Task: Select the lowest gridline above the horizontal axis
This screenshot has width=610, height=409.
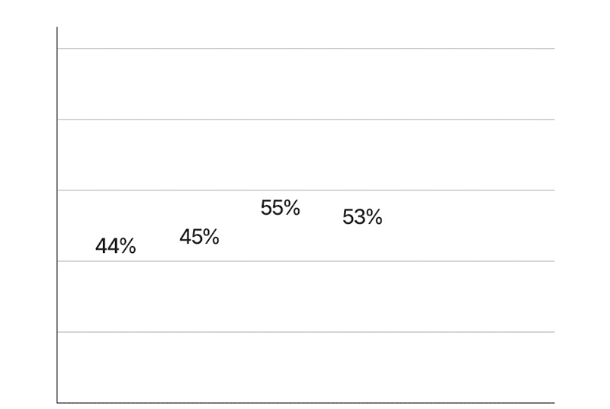Action: click(x=305, y=332)
